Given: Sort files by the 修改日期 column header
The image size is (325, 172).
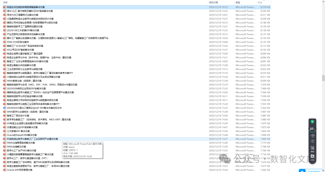Looking at the screenshot, I should coord(213,2).
